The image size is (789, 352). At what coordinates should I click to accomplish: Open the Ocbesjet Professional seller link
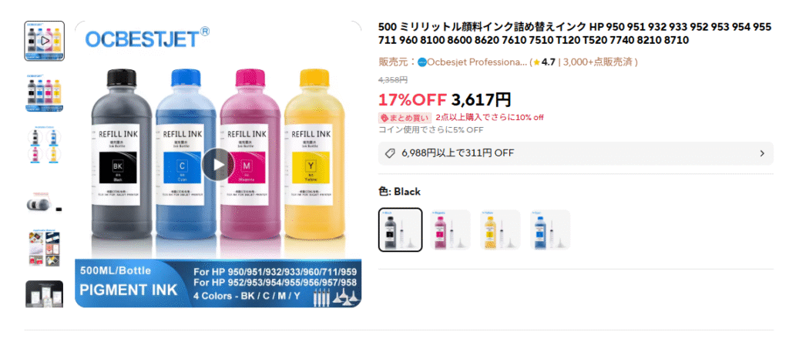[477, 62]
